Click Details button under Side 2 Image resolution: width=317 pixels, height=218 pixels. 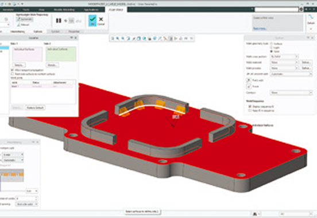click(x=52, y=65)
